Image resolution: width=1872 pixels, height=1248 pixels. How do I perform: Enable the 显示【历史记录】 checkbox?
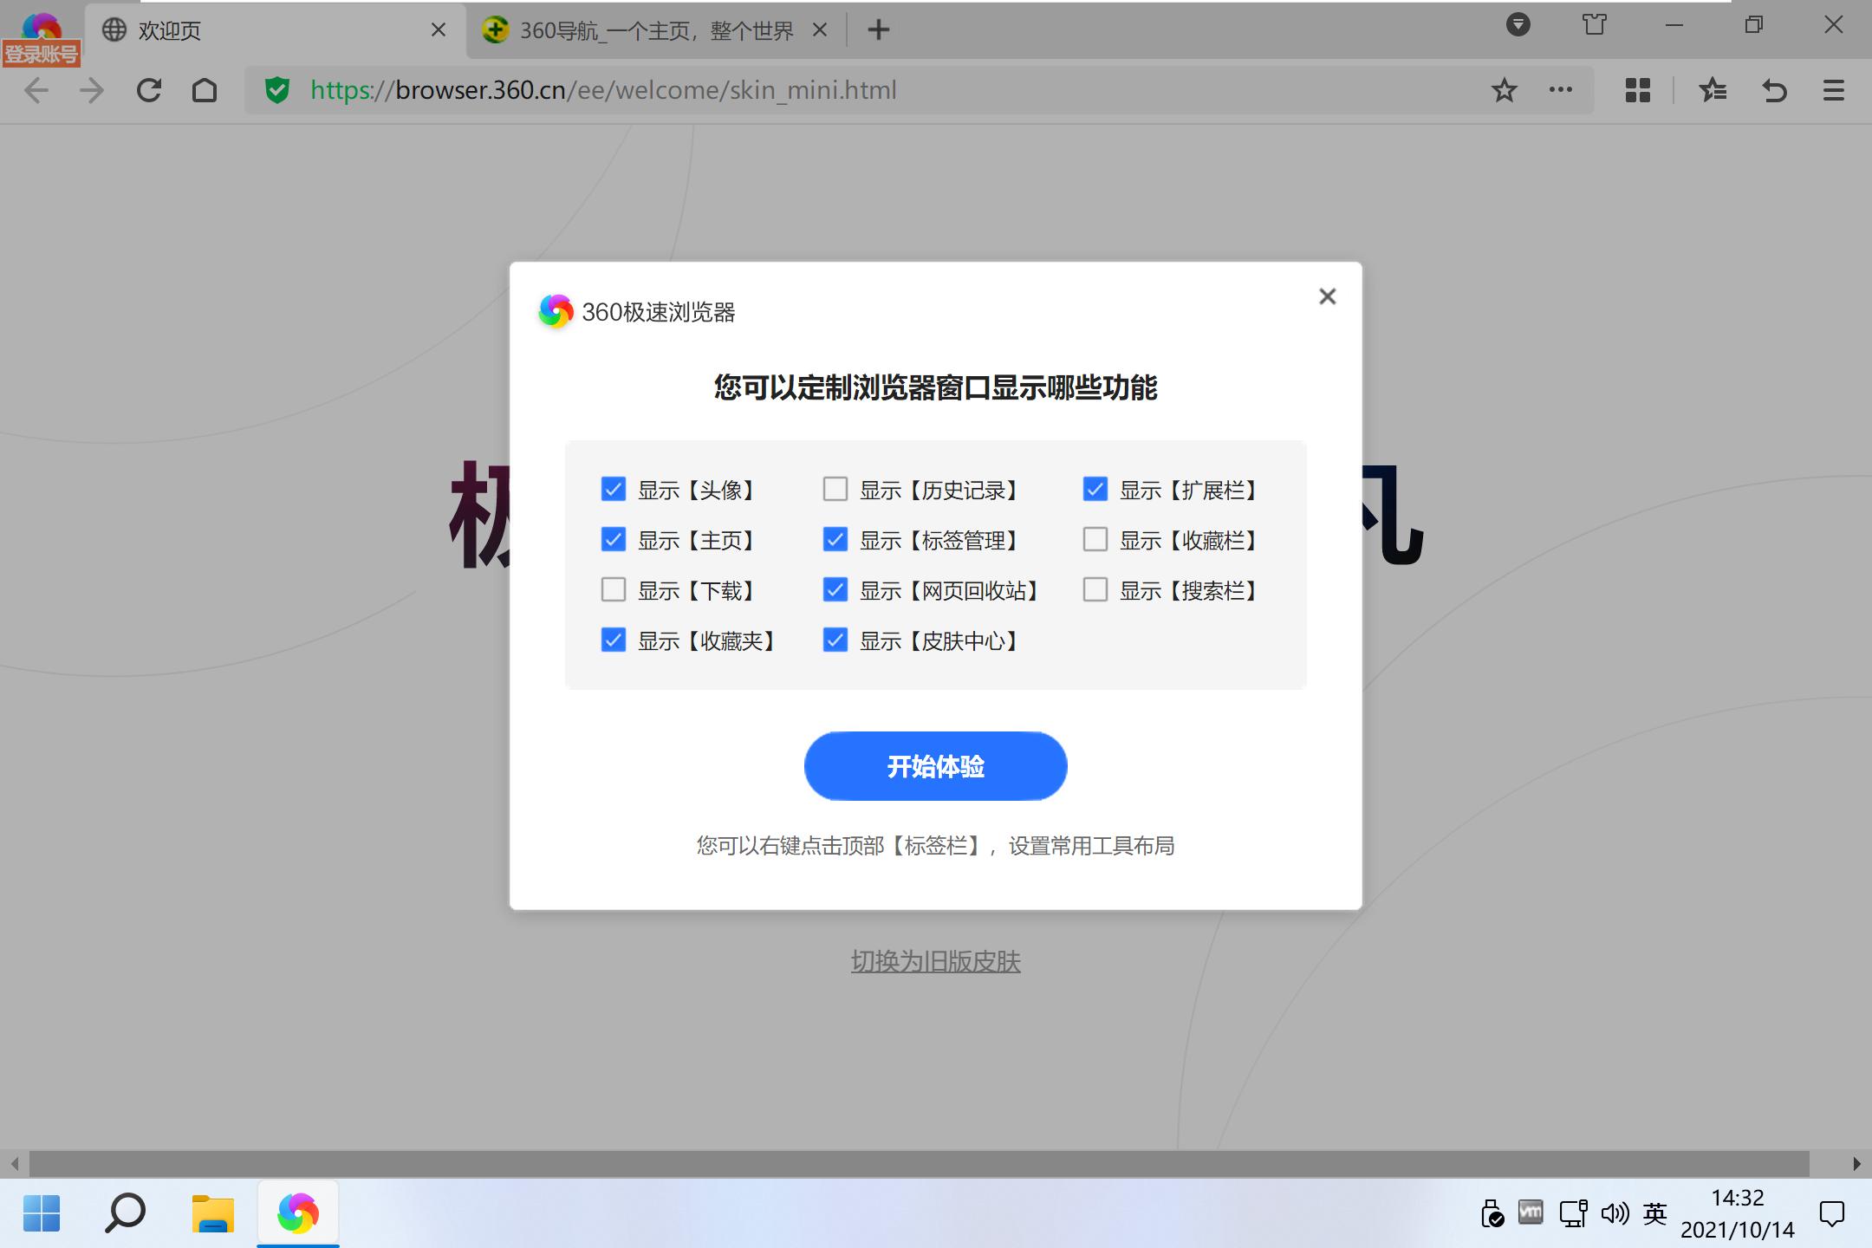pyautogui.click(x=835, y=490)
